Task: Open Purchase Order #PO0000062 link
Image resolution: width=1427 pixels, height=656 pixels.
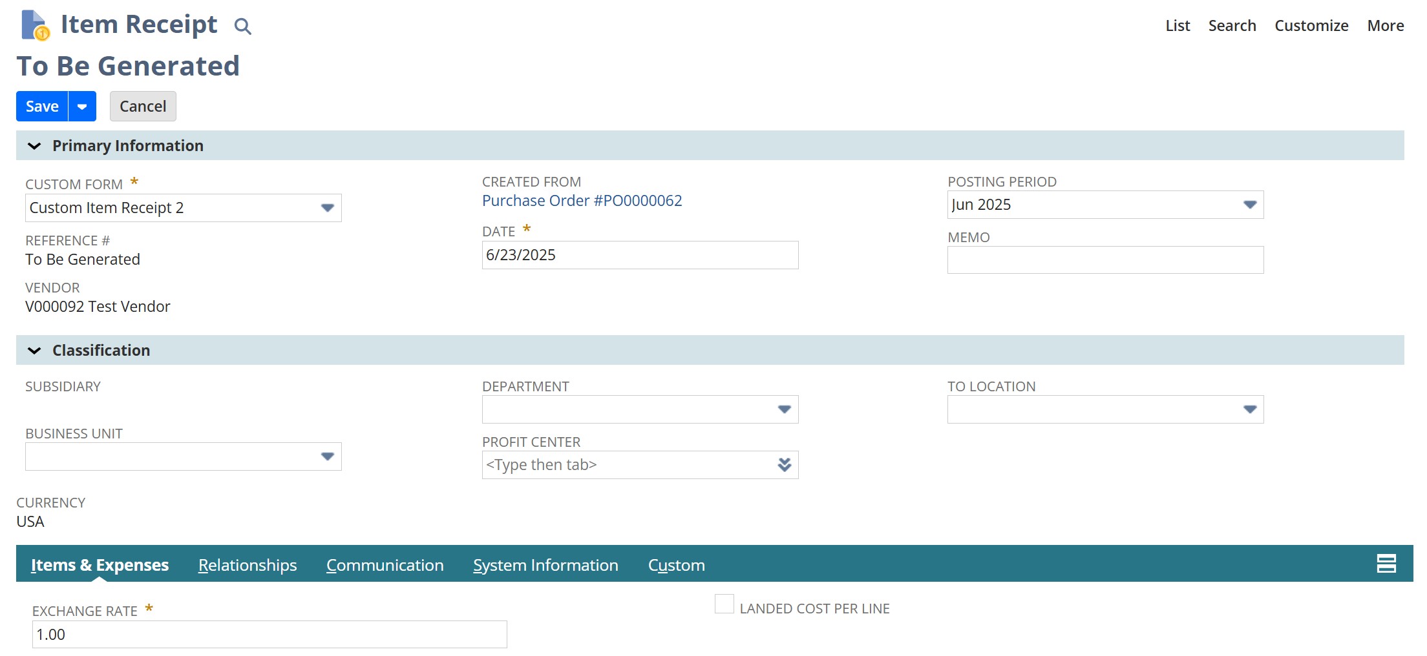Action: [x=582, y=201]
